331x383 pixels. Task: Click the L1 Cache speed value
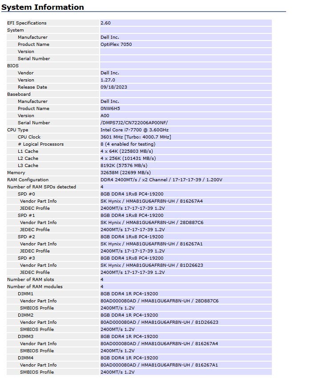coord(127,151)
